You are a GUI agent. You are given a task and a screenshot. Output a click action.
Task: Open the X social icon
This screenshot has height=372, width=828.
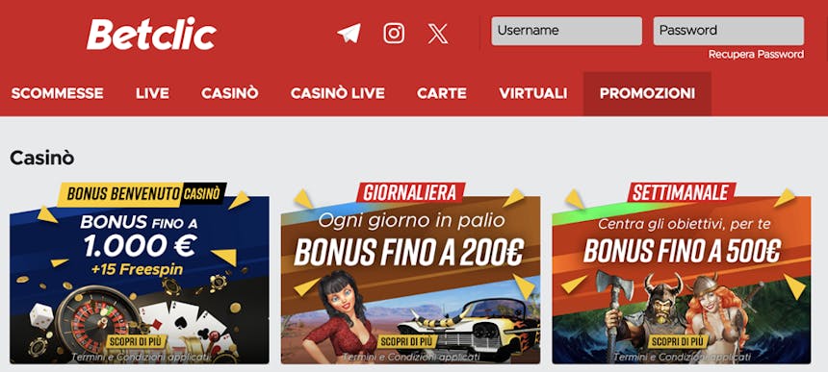coord(438,34)
